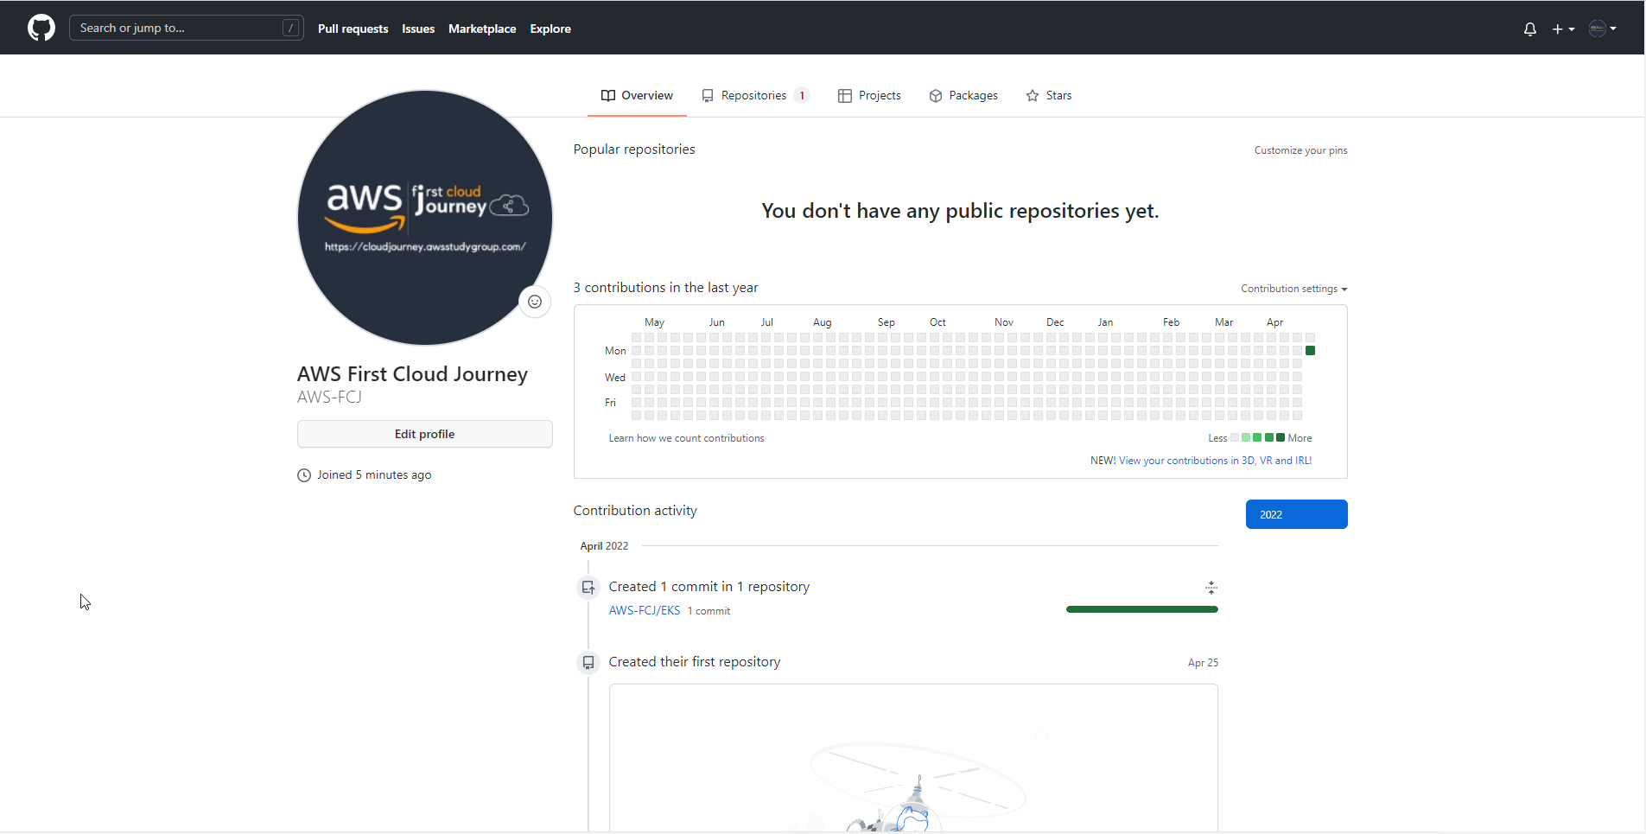
Task: Click the Edit profile button
Action: coord(425,434)
